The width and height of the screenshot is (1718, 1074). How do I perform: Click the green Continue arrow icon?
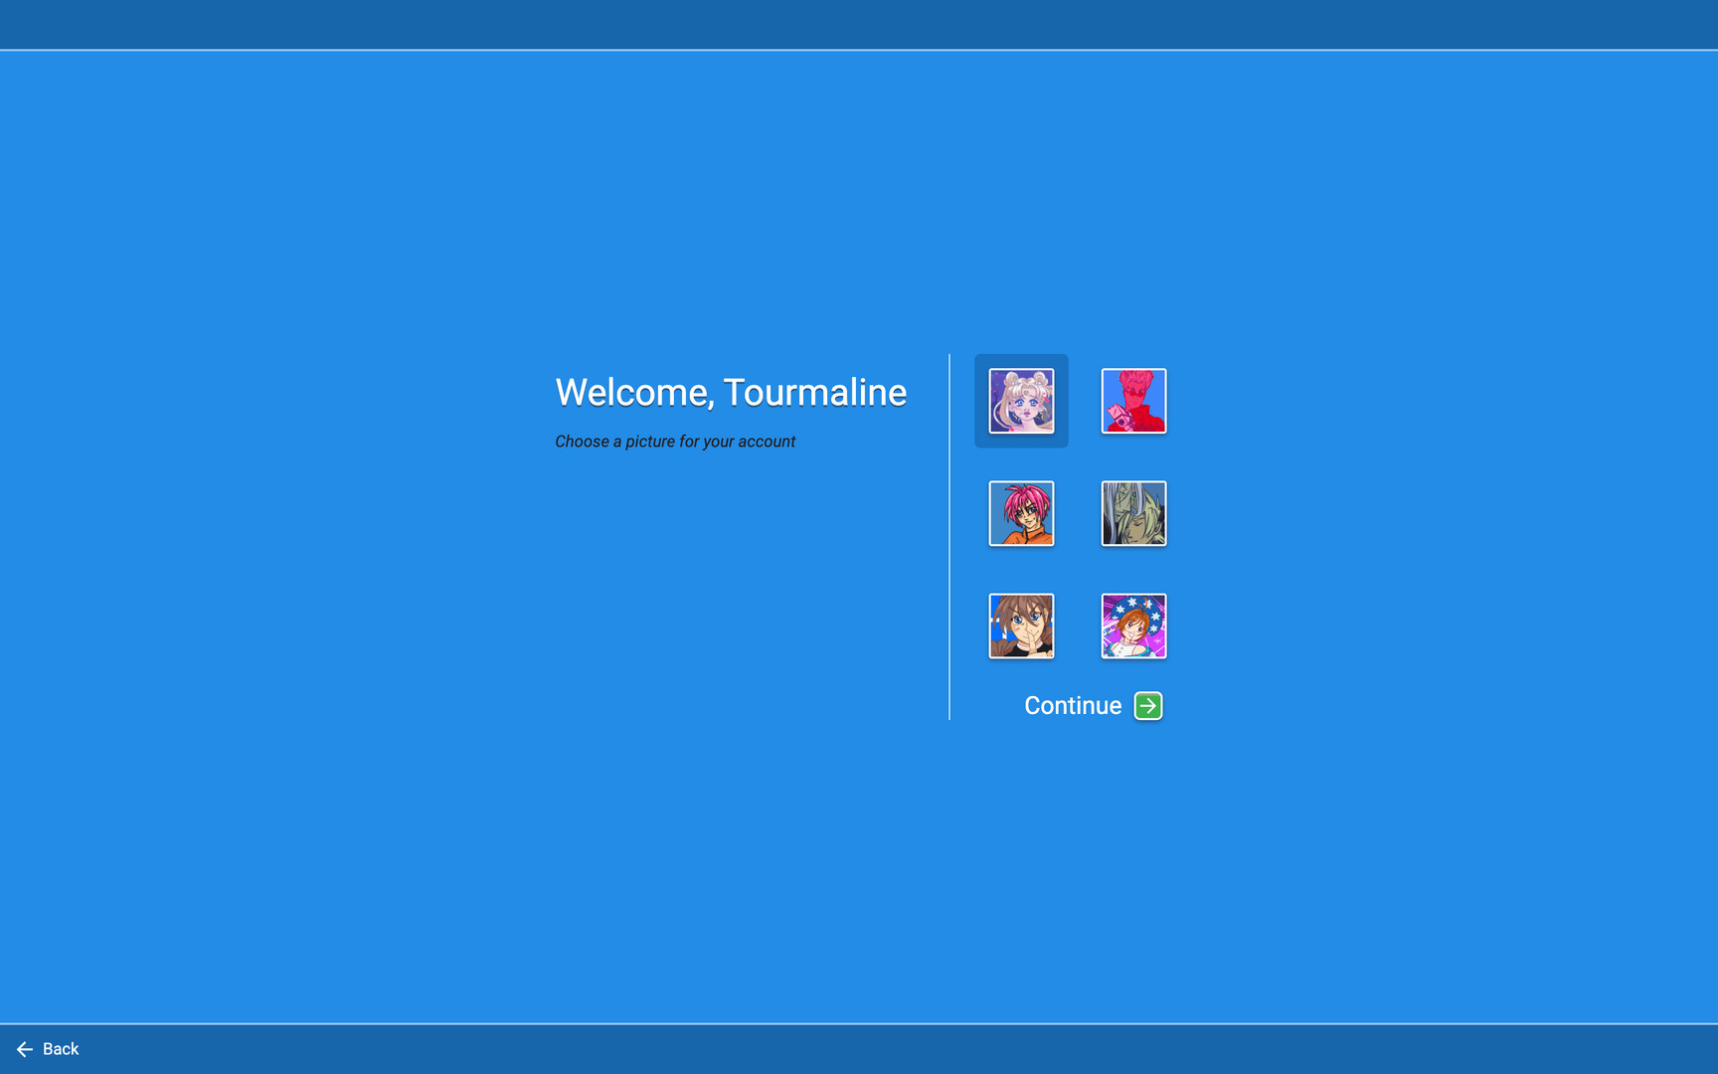(x=1149, y=706)
